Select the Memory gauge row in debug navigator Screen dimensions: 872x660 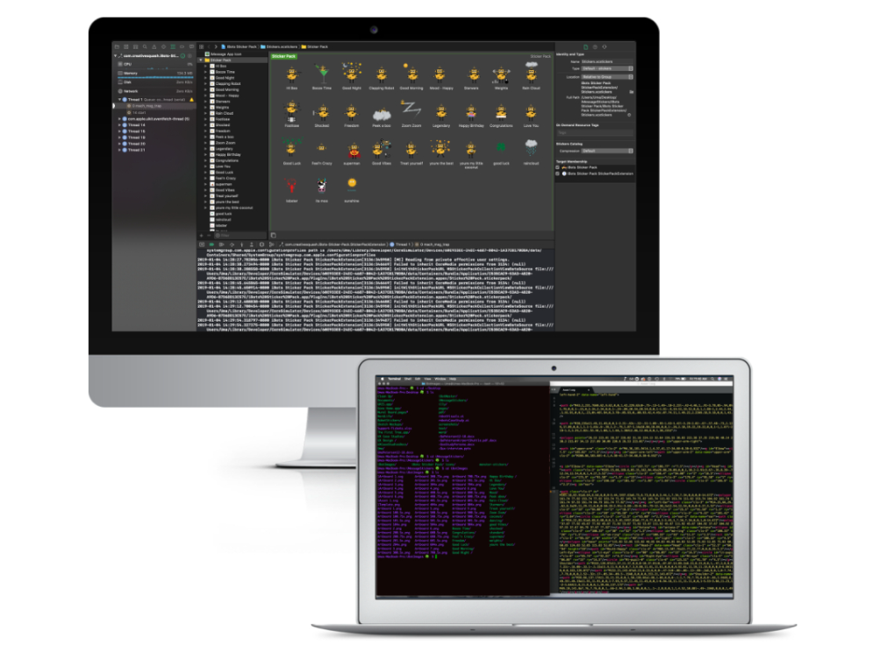154,74
